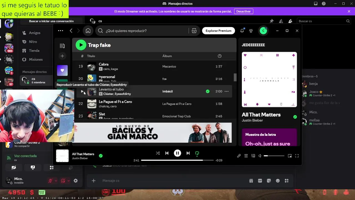This screenshot has height=200, width=355.
Task: Toggle saved checkmark beside All That Matters title
Action: point(295,117)
